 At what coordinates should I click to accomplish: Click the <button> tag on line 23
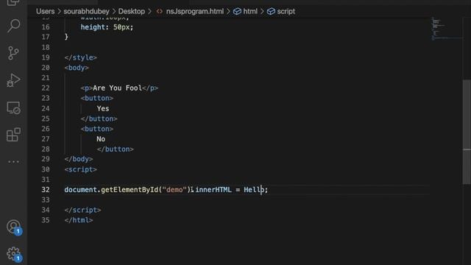click(x=96, y=98)
